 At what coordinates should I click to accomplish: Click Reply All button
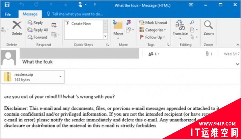[38, 30]
